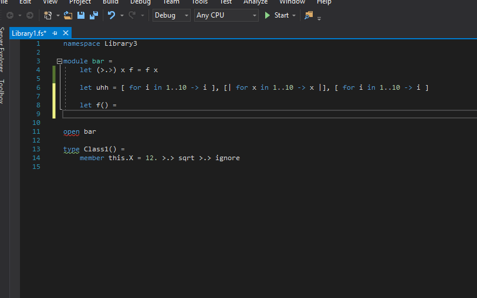
Task: Close the Library1.fs tab
Action: click(x=66, y=33)
